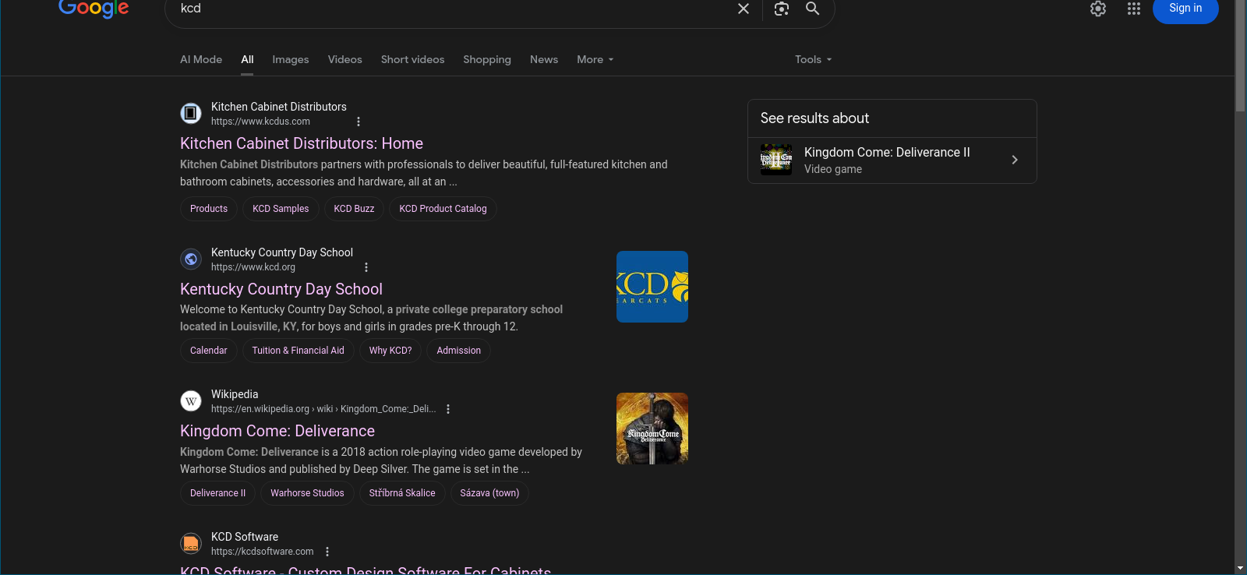
Task: Expand the More dropdown
Action: coord(595,59)
